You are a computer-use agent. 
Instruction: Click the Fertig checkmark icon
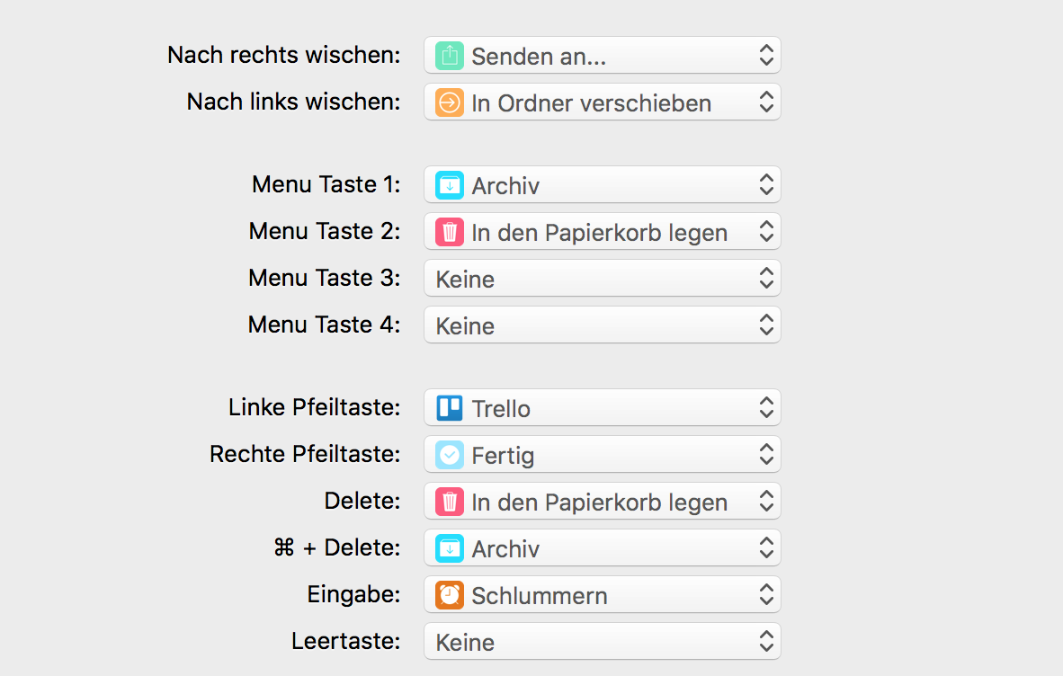pyautogui.click(x=450, y=455)
